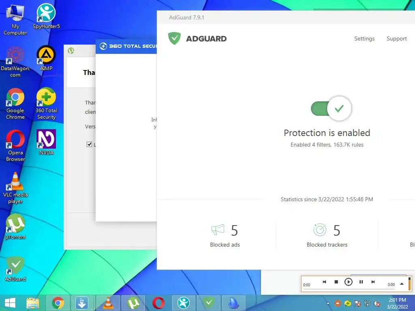Play the track in mini player
This screenshot has width=415, height=311.
(348, 282)
